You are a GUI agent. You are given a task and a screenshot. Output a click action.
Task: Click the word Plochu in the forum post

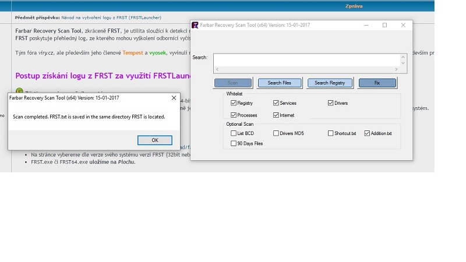(x=126, y=162)
